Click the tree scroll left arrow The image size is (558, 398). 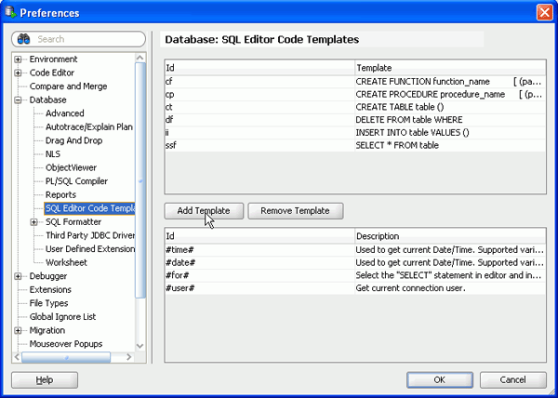17,357
